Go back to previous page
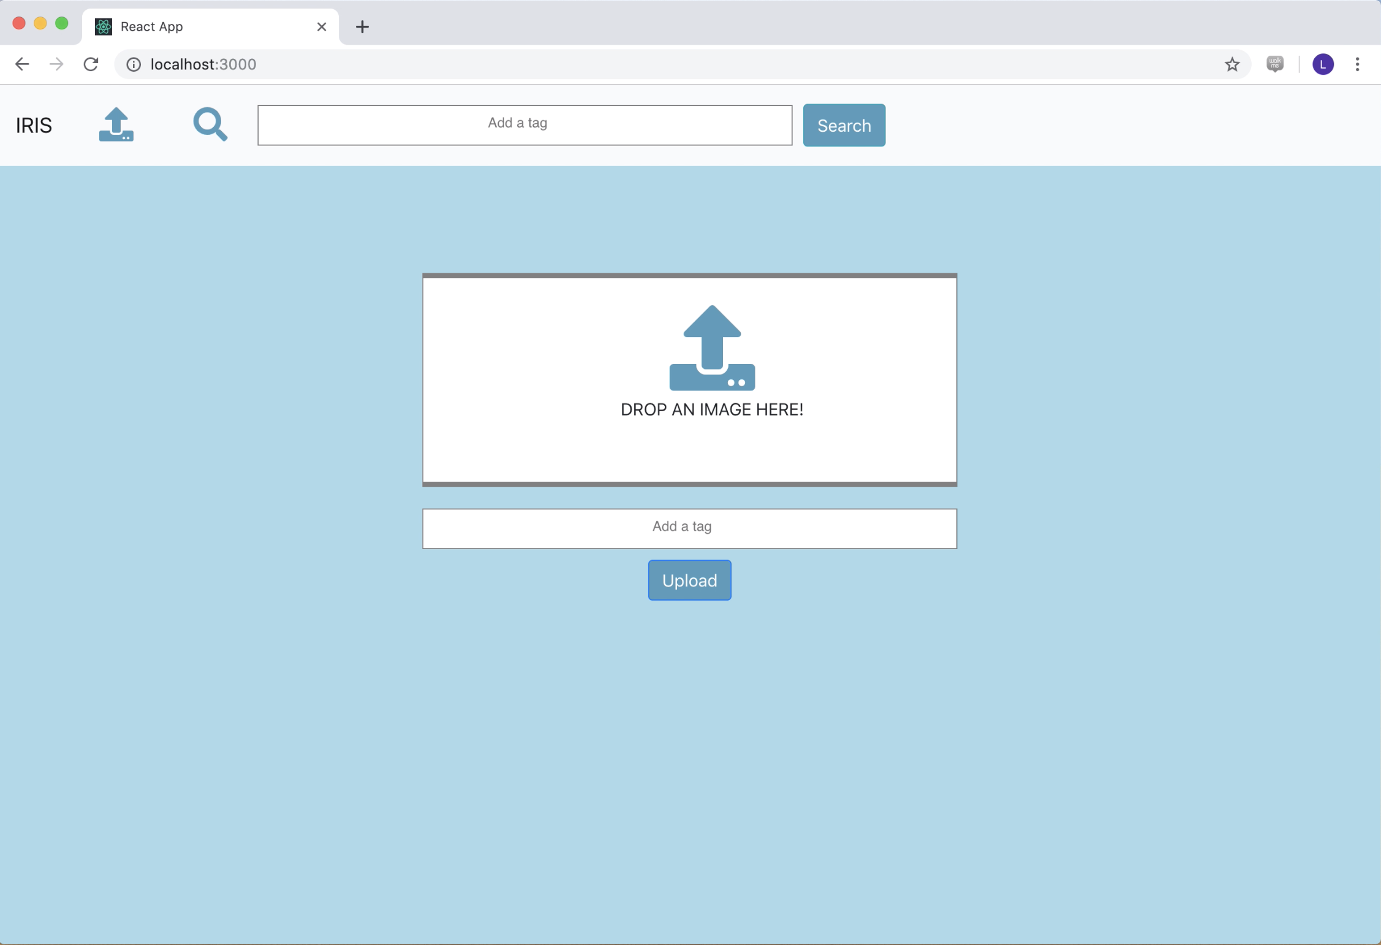 22,64
